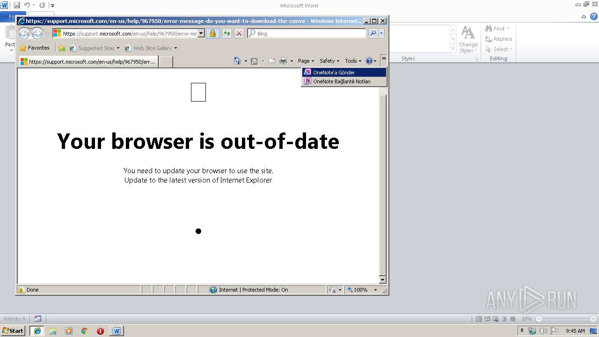Open Windows Explorer from the taskbar

pos(53,331)
